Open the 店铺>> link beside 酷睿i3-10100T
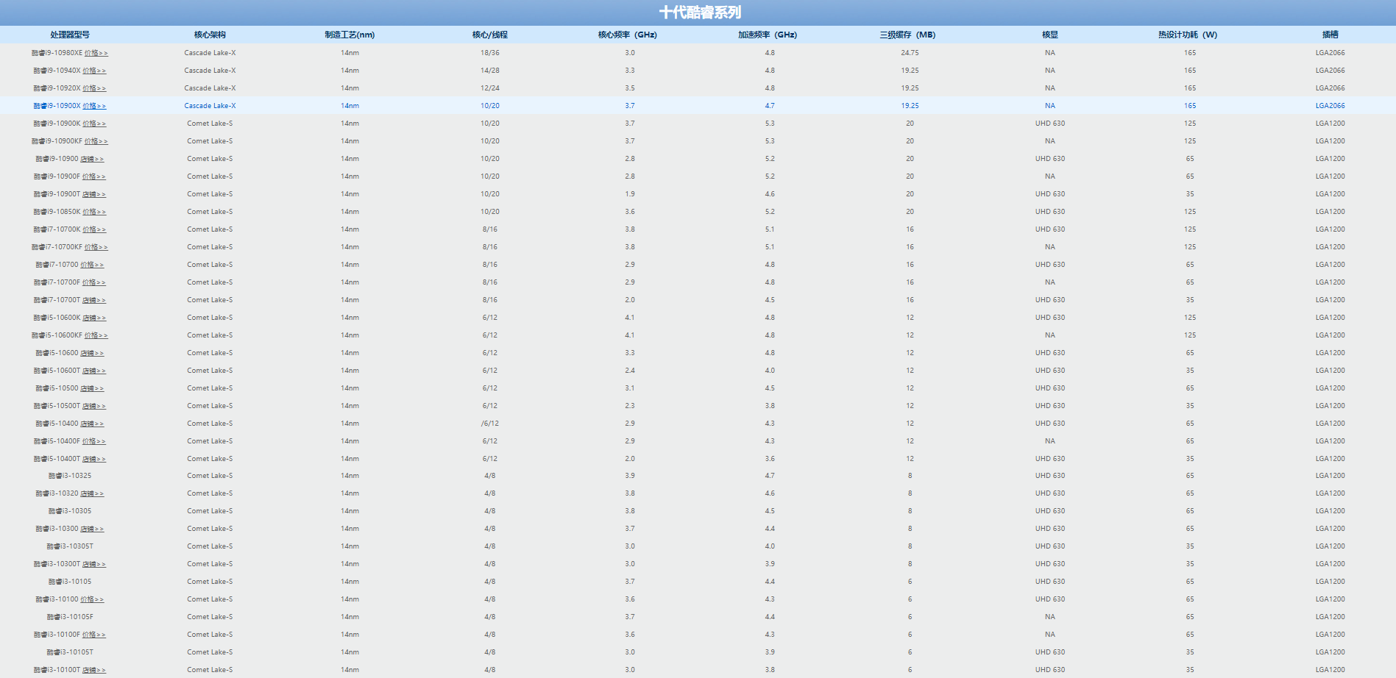This screenshot has height=678, width=1396. pos(94,670)
